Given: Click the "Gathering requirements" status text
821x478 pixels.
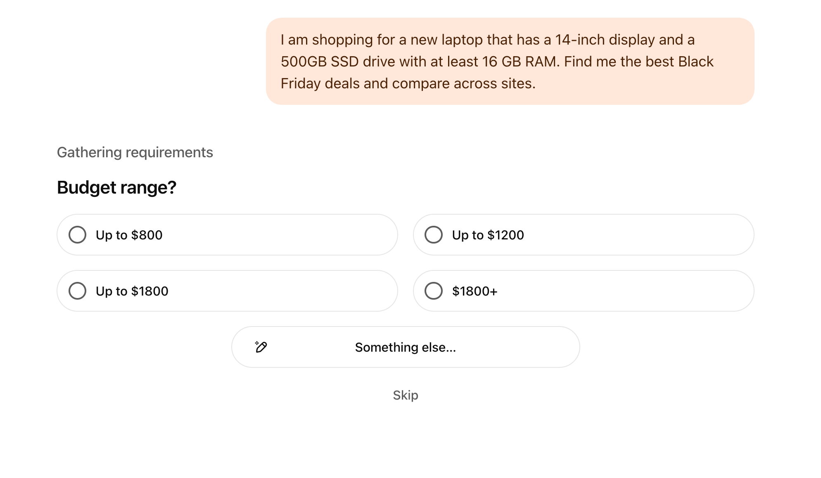Looking at the screenshot, I should pos(135,153).
